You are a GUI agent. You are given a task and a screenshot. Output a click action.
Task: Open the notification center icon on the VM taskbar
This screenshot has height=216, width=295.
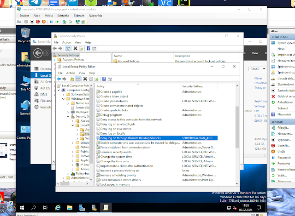tap(259, 208)
